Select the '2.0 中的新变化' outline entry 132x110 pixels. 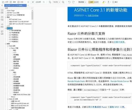click(x=14, y=39)
